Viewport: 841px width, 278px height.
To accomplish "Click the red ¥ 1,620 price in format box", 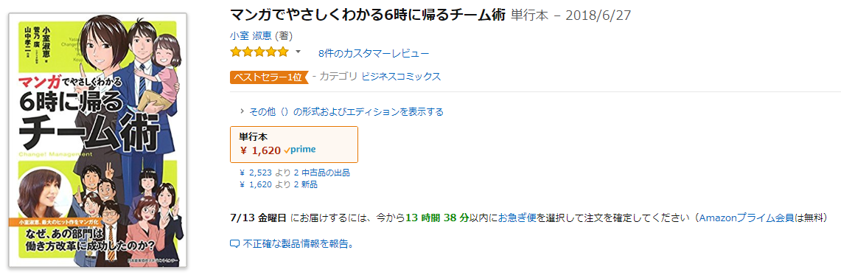I will (260, 150).
